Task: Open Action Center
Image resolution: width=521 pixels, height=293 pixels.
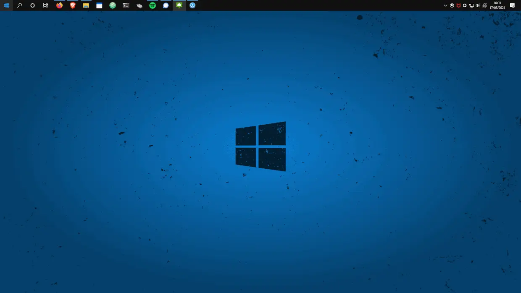Action: click(x=513, y=5)
